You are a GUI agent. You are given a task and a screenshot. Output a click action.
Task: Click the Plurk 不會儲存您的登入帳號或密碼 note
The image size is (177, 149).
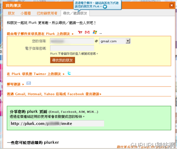pos(74,54)
